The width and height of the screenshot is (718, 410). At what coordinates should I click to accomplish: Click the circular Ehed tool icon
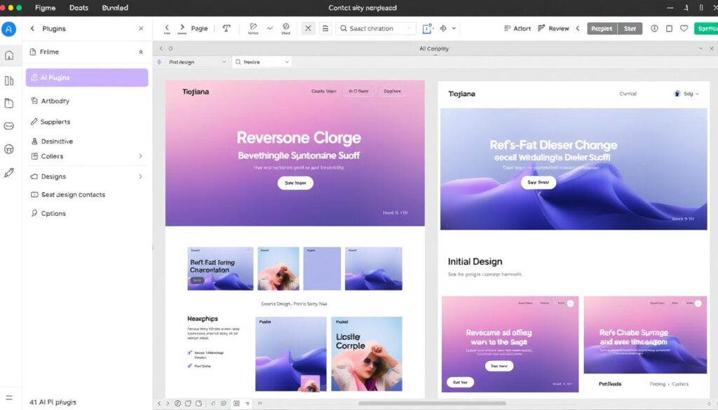point(286,28)
